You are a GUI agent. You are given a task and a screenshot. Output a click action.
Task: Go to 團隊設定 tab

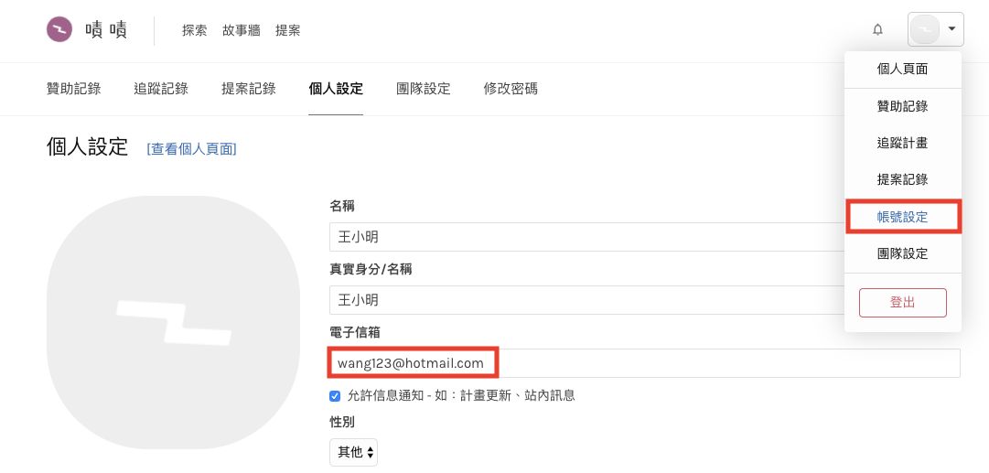tap(424, 89)
